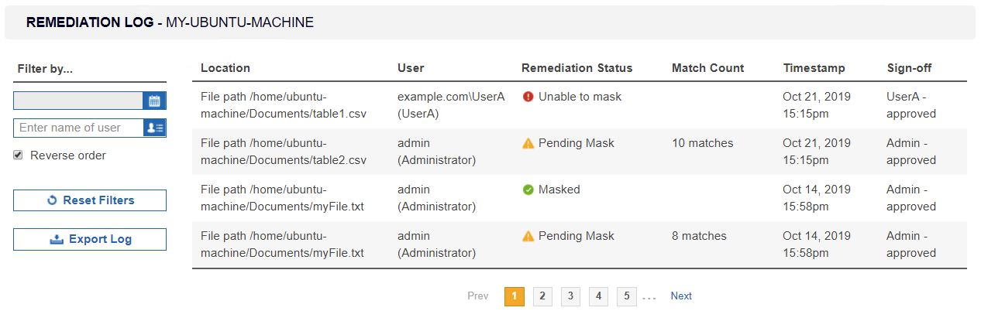Viewport: 981px width, 311px height.
Task: Click the green Masked checkmark icon
Action: (x=528, y=190)
